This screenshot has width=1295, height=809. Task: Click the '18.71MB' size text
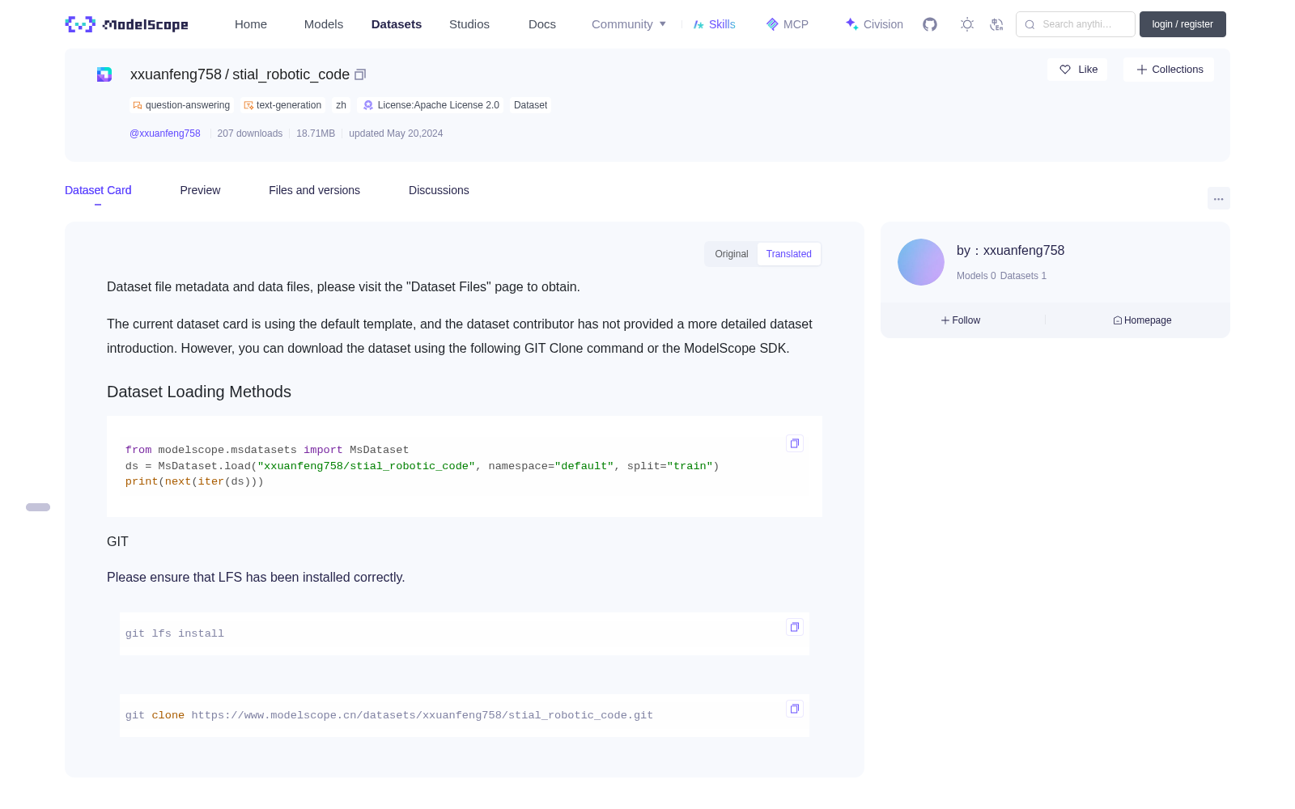[x=316, y=133]
